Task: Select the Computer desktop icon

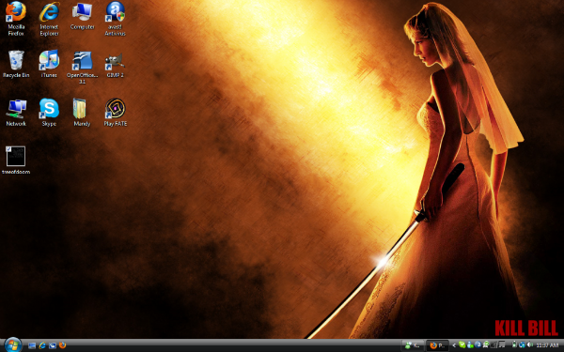Action: click(83, 16)
